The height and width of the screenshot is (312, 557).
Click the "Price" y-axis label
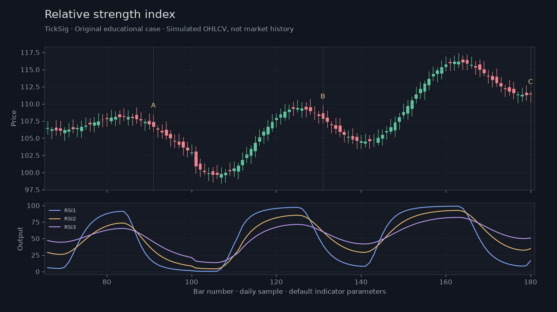[x=14, y=118]
